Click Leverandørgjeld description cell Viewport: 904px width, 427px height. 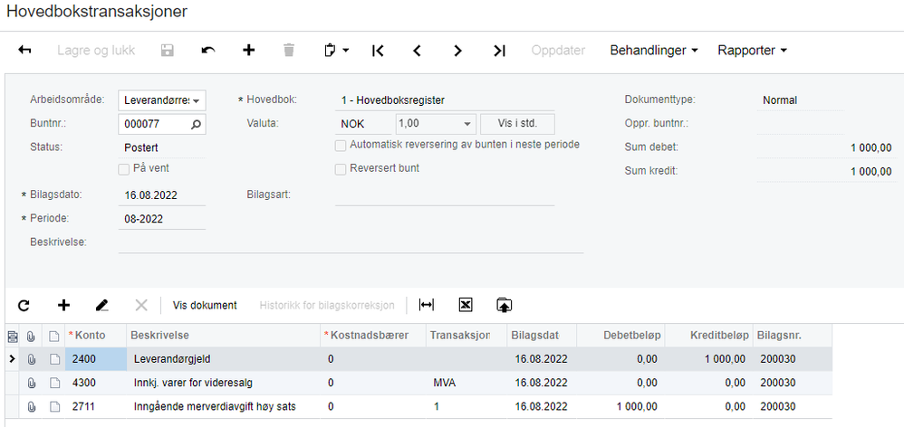click(224, 359)
